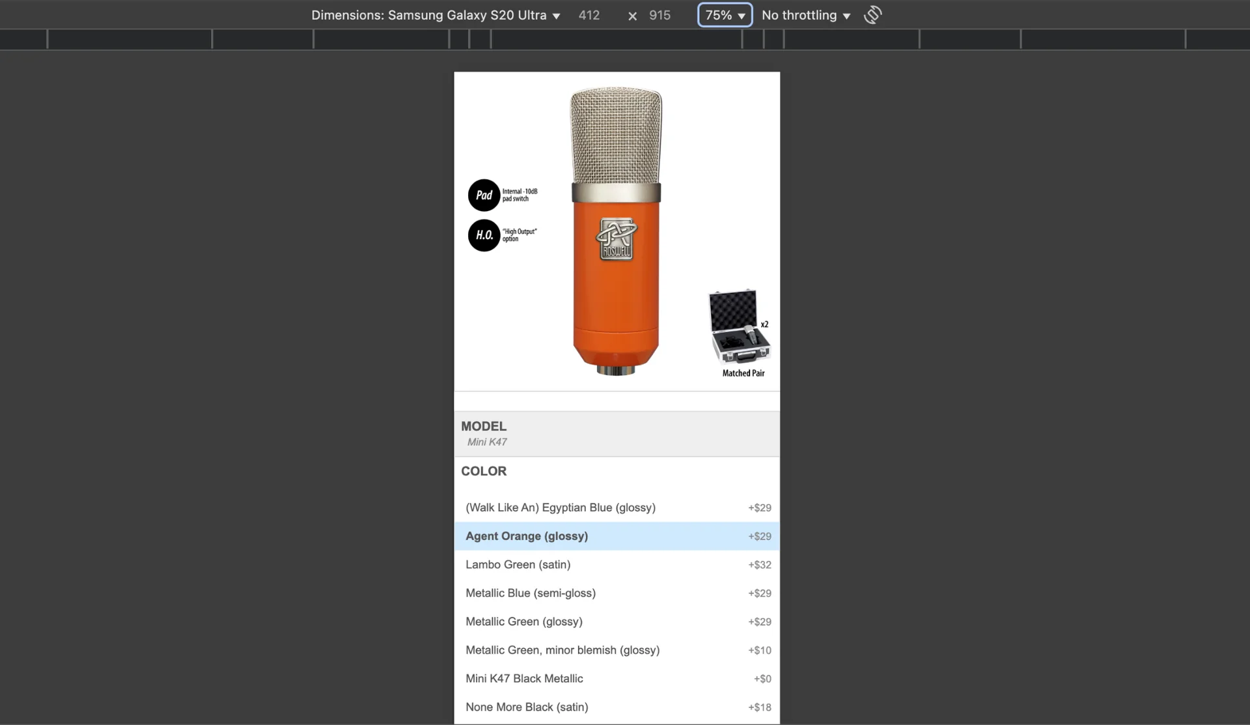Select the Agent Orange (glossy) color
The image size is (1250, 725).
click(x=617, y=536)
